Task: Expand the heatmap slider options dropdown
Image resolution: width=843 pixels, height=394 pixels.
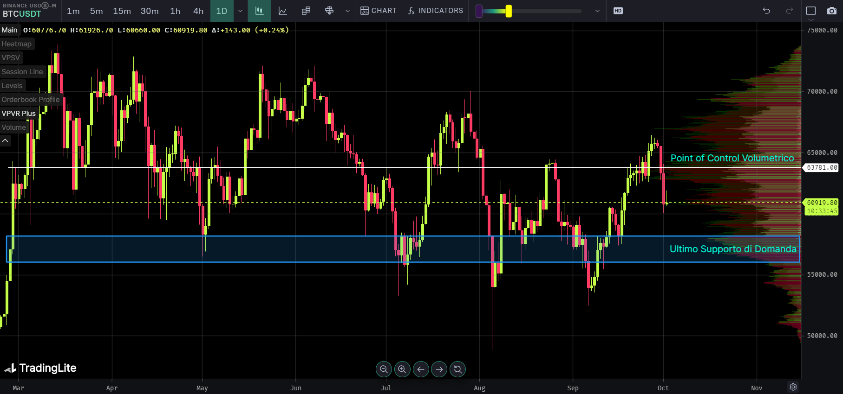Action: coord(597,11)
